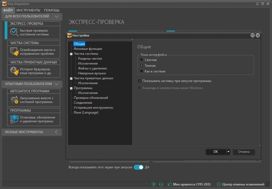The image size is (272, 189).
Task: Click the ЧИСТКА ПРИВАТНЫХ ДАННЫХ sidebar header
Action: (33, 62)
